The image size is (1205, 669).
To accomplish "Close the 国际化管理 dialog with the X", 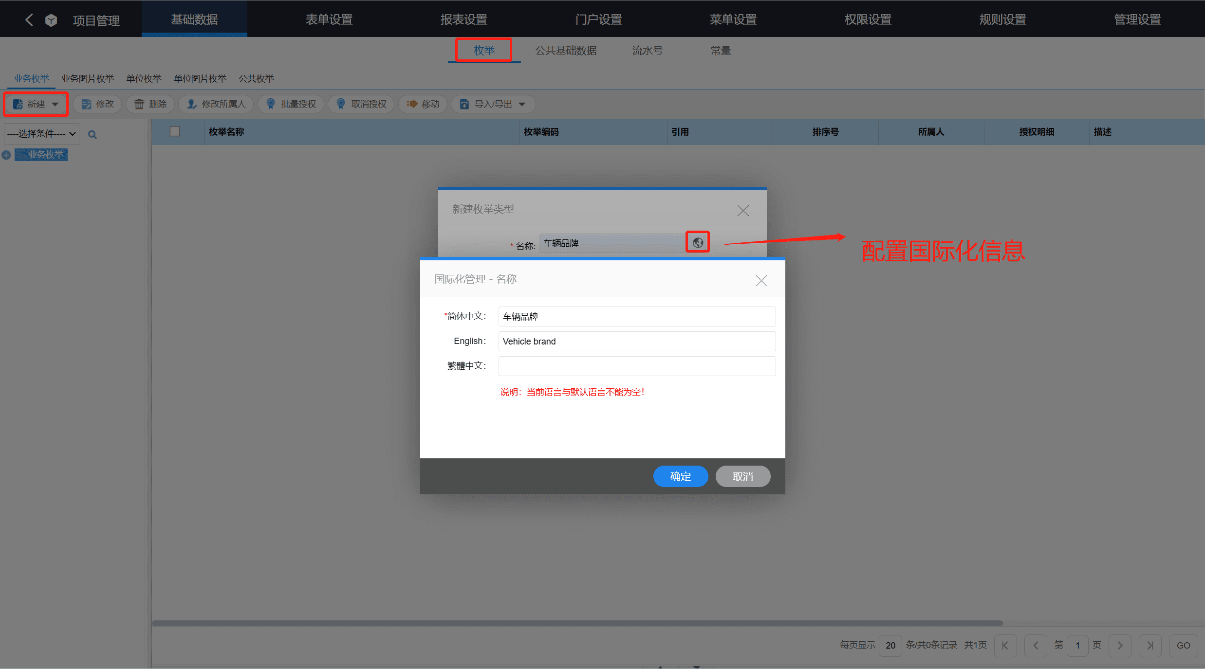I will (761, 281).
